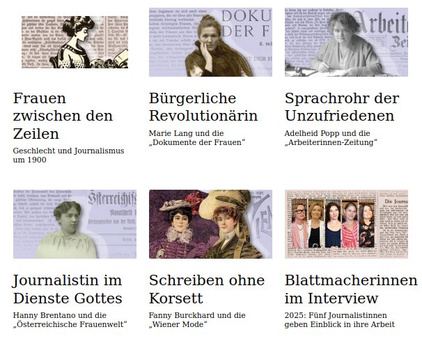Click the woman in the straw hat illustration
The width and height of the screenshot is (422, 341).
tap(229, 227)
